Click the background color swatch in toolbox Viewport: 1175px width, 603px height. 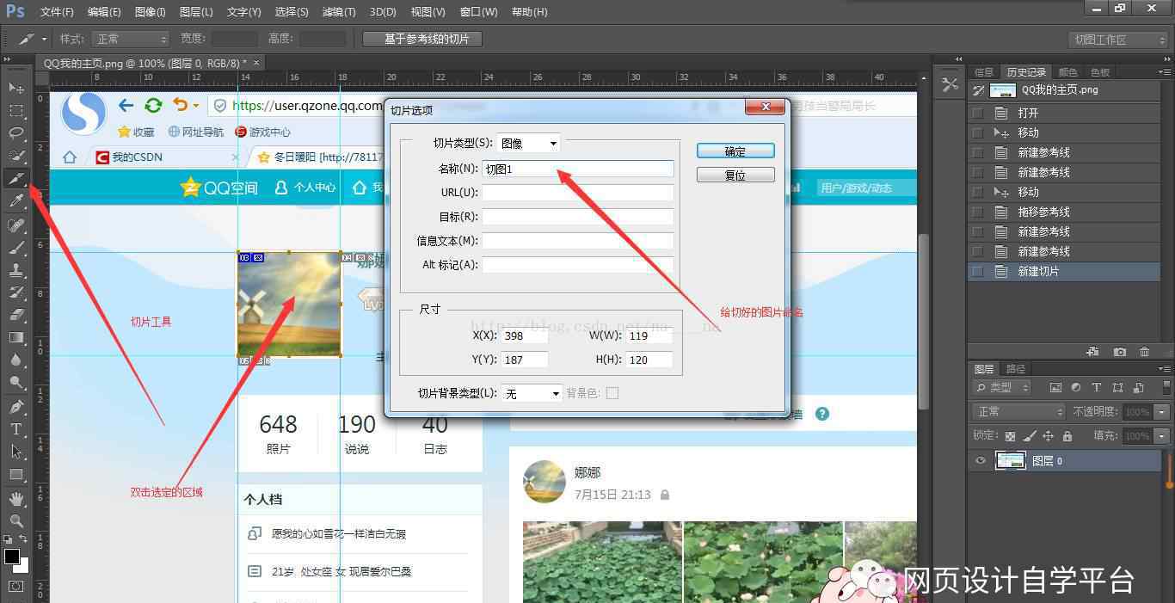tap(23, 566)
